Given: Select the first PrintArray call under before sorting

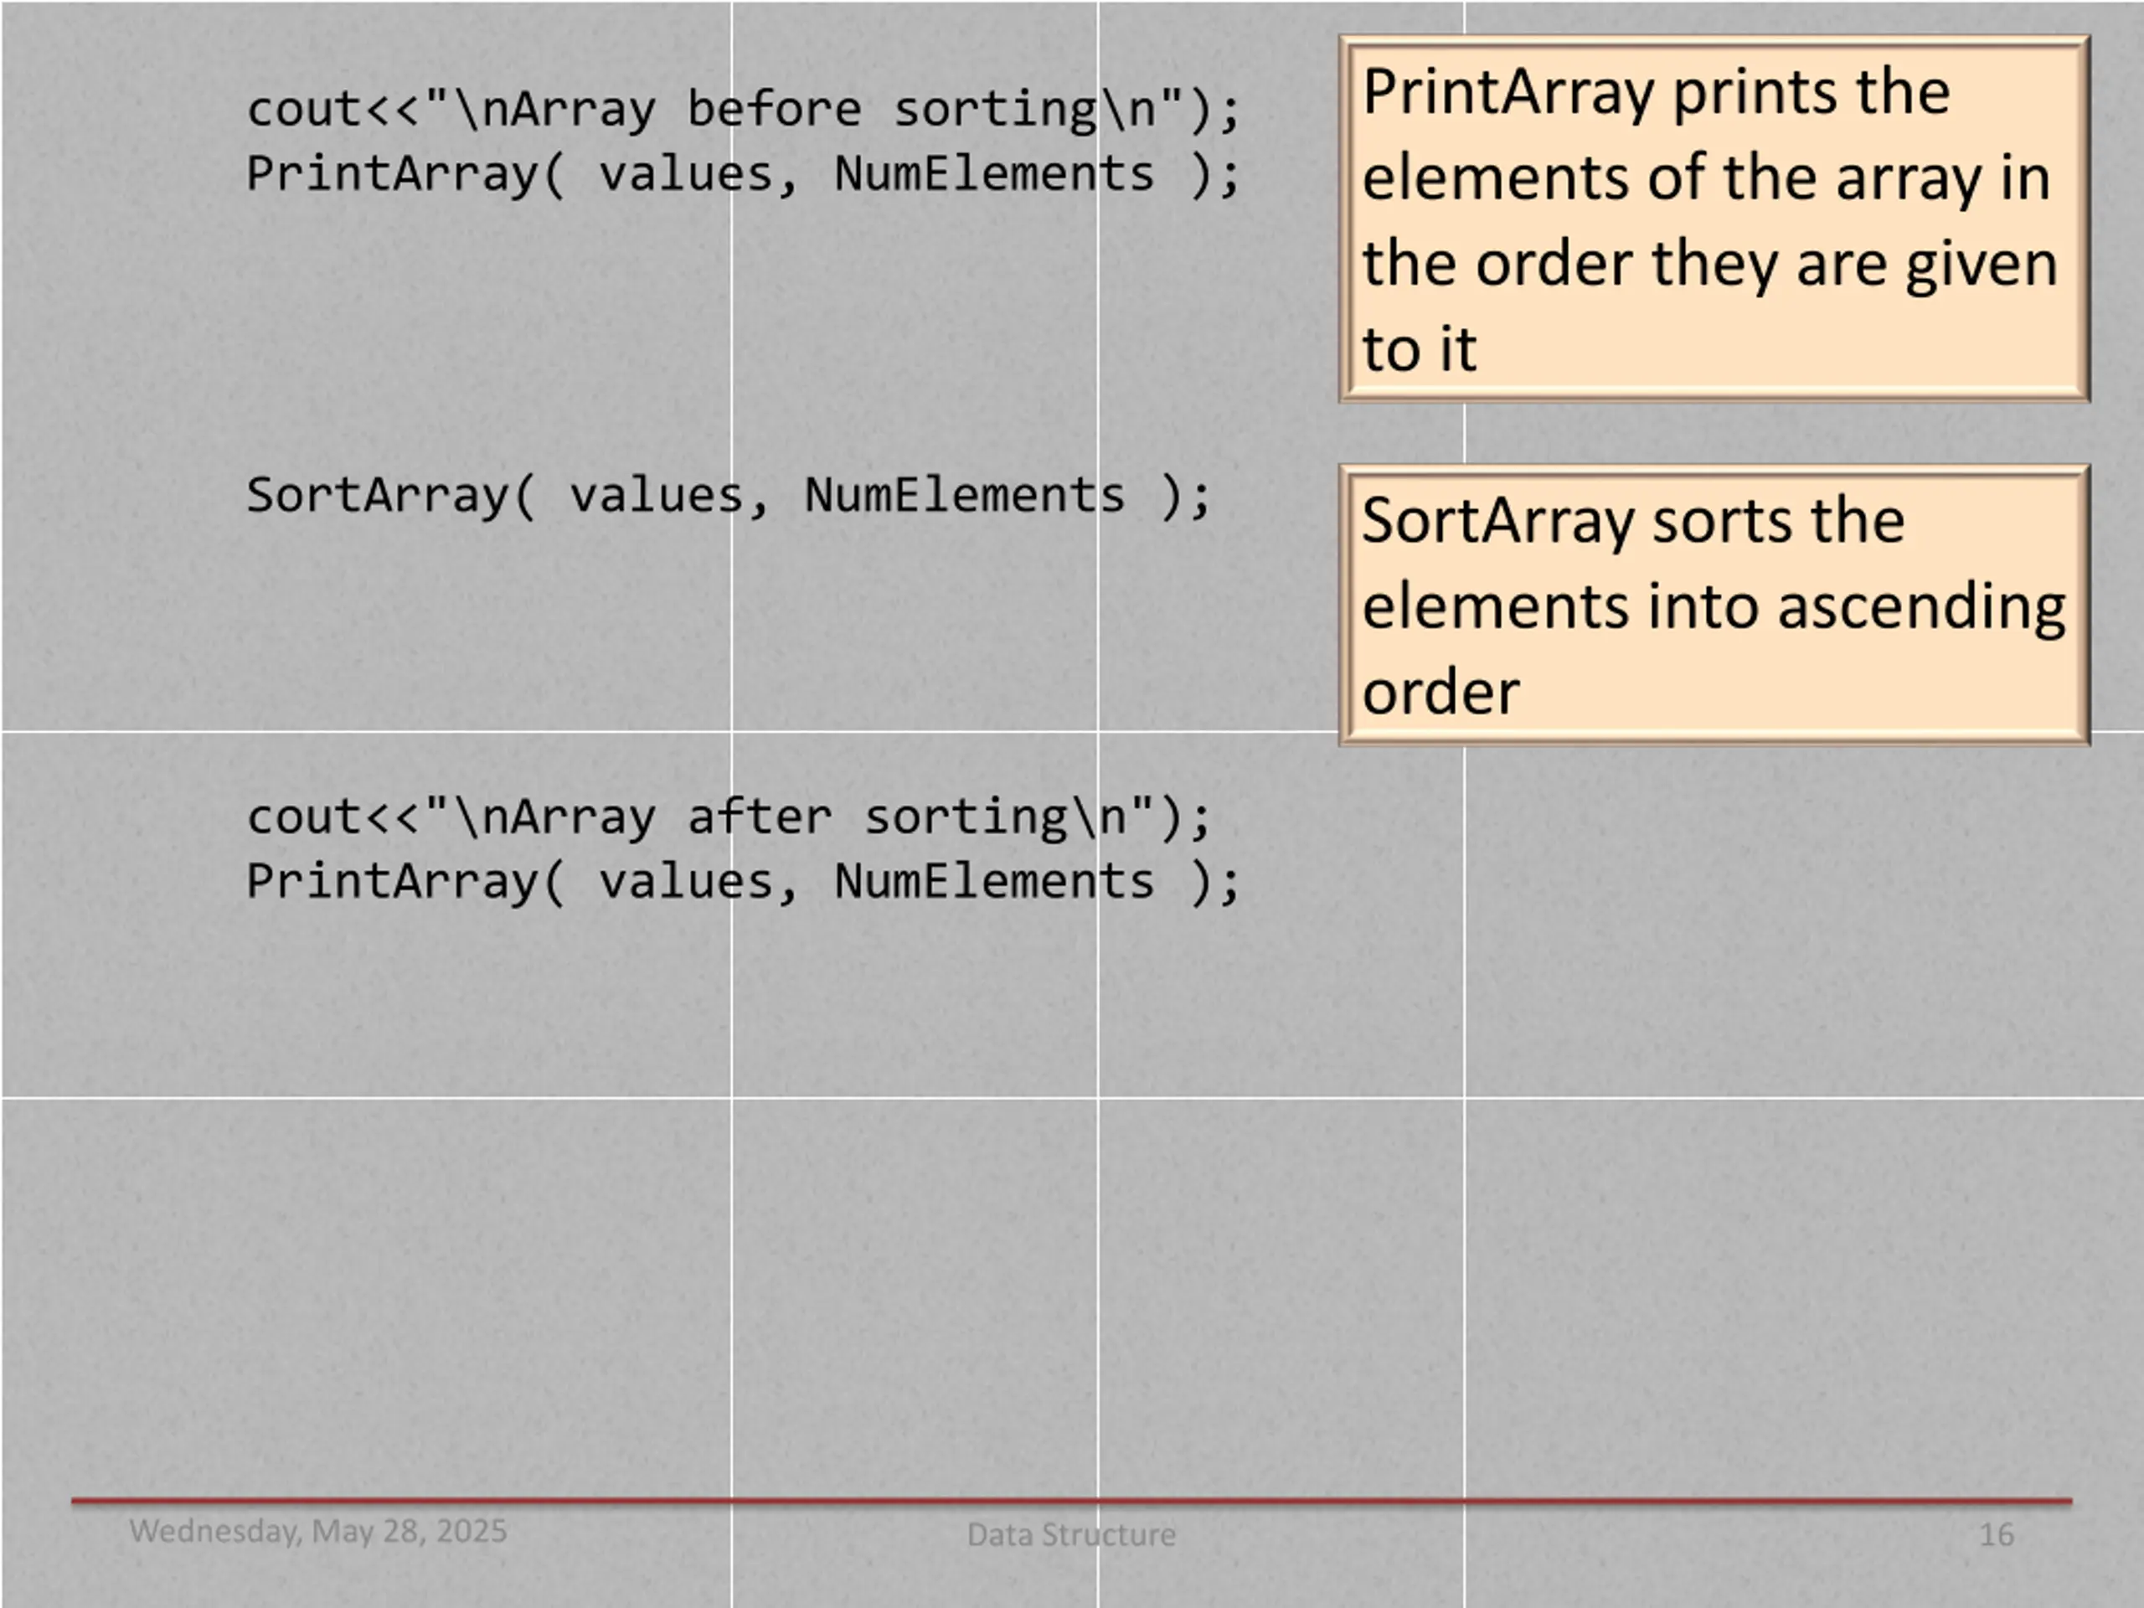Looking at the screenshot, I should coord(744,175).
